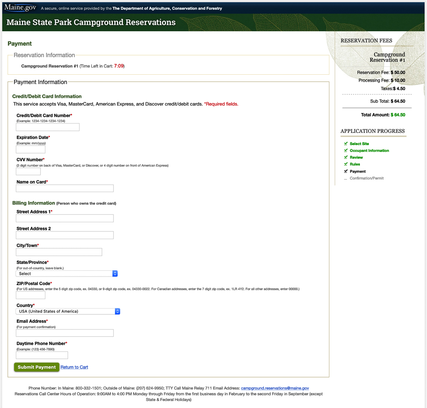Click the Processing Fee amount $ 10.00
427x408 pixels.
click(398, 80)
